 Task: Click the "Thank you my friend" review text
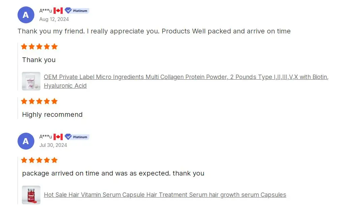click(154, 31)
